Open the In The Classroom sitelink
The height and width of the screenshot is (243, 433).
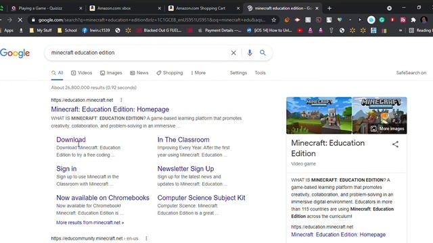pyautogui.click(x=183, y=140)
